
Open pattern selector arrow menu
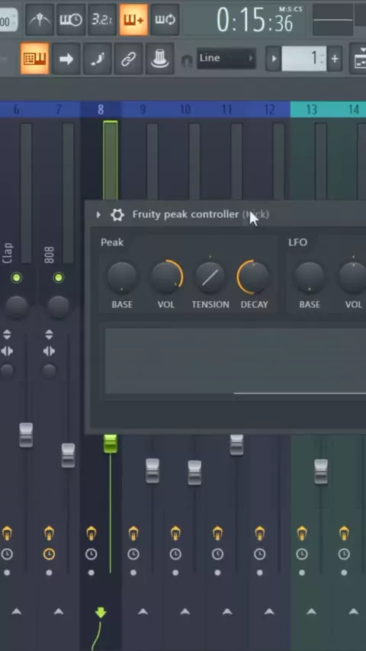coord(274,59)
